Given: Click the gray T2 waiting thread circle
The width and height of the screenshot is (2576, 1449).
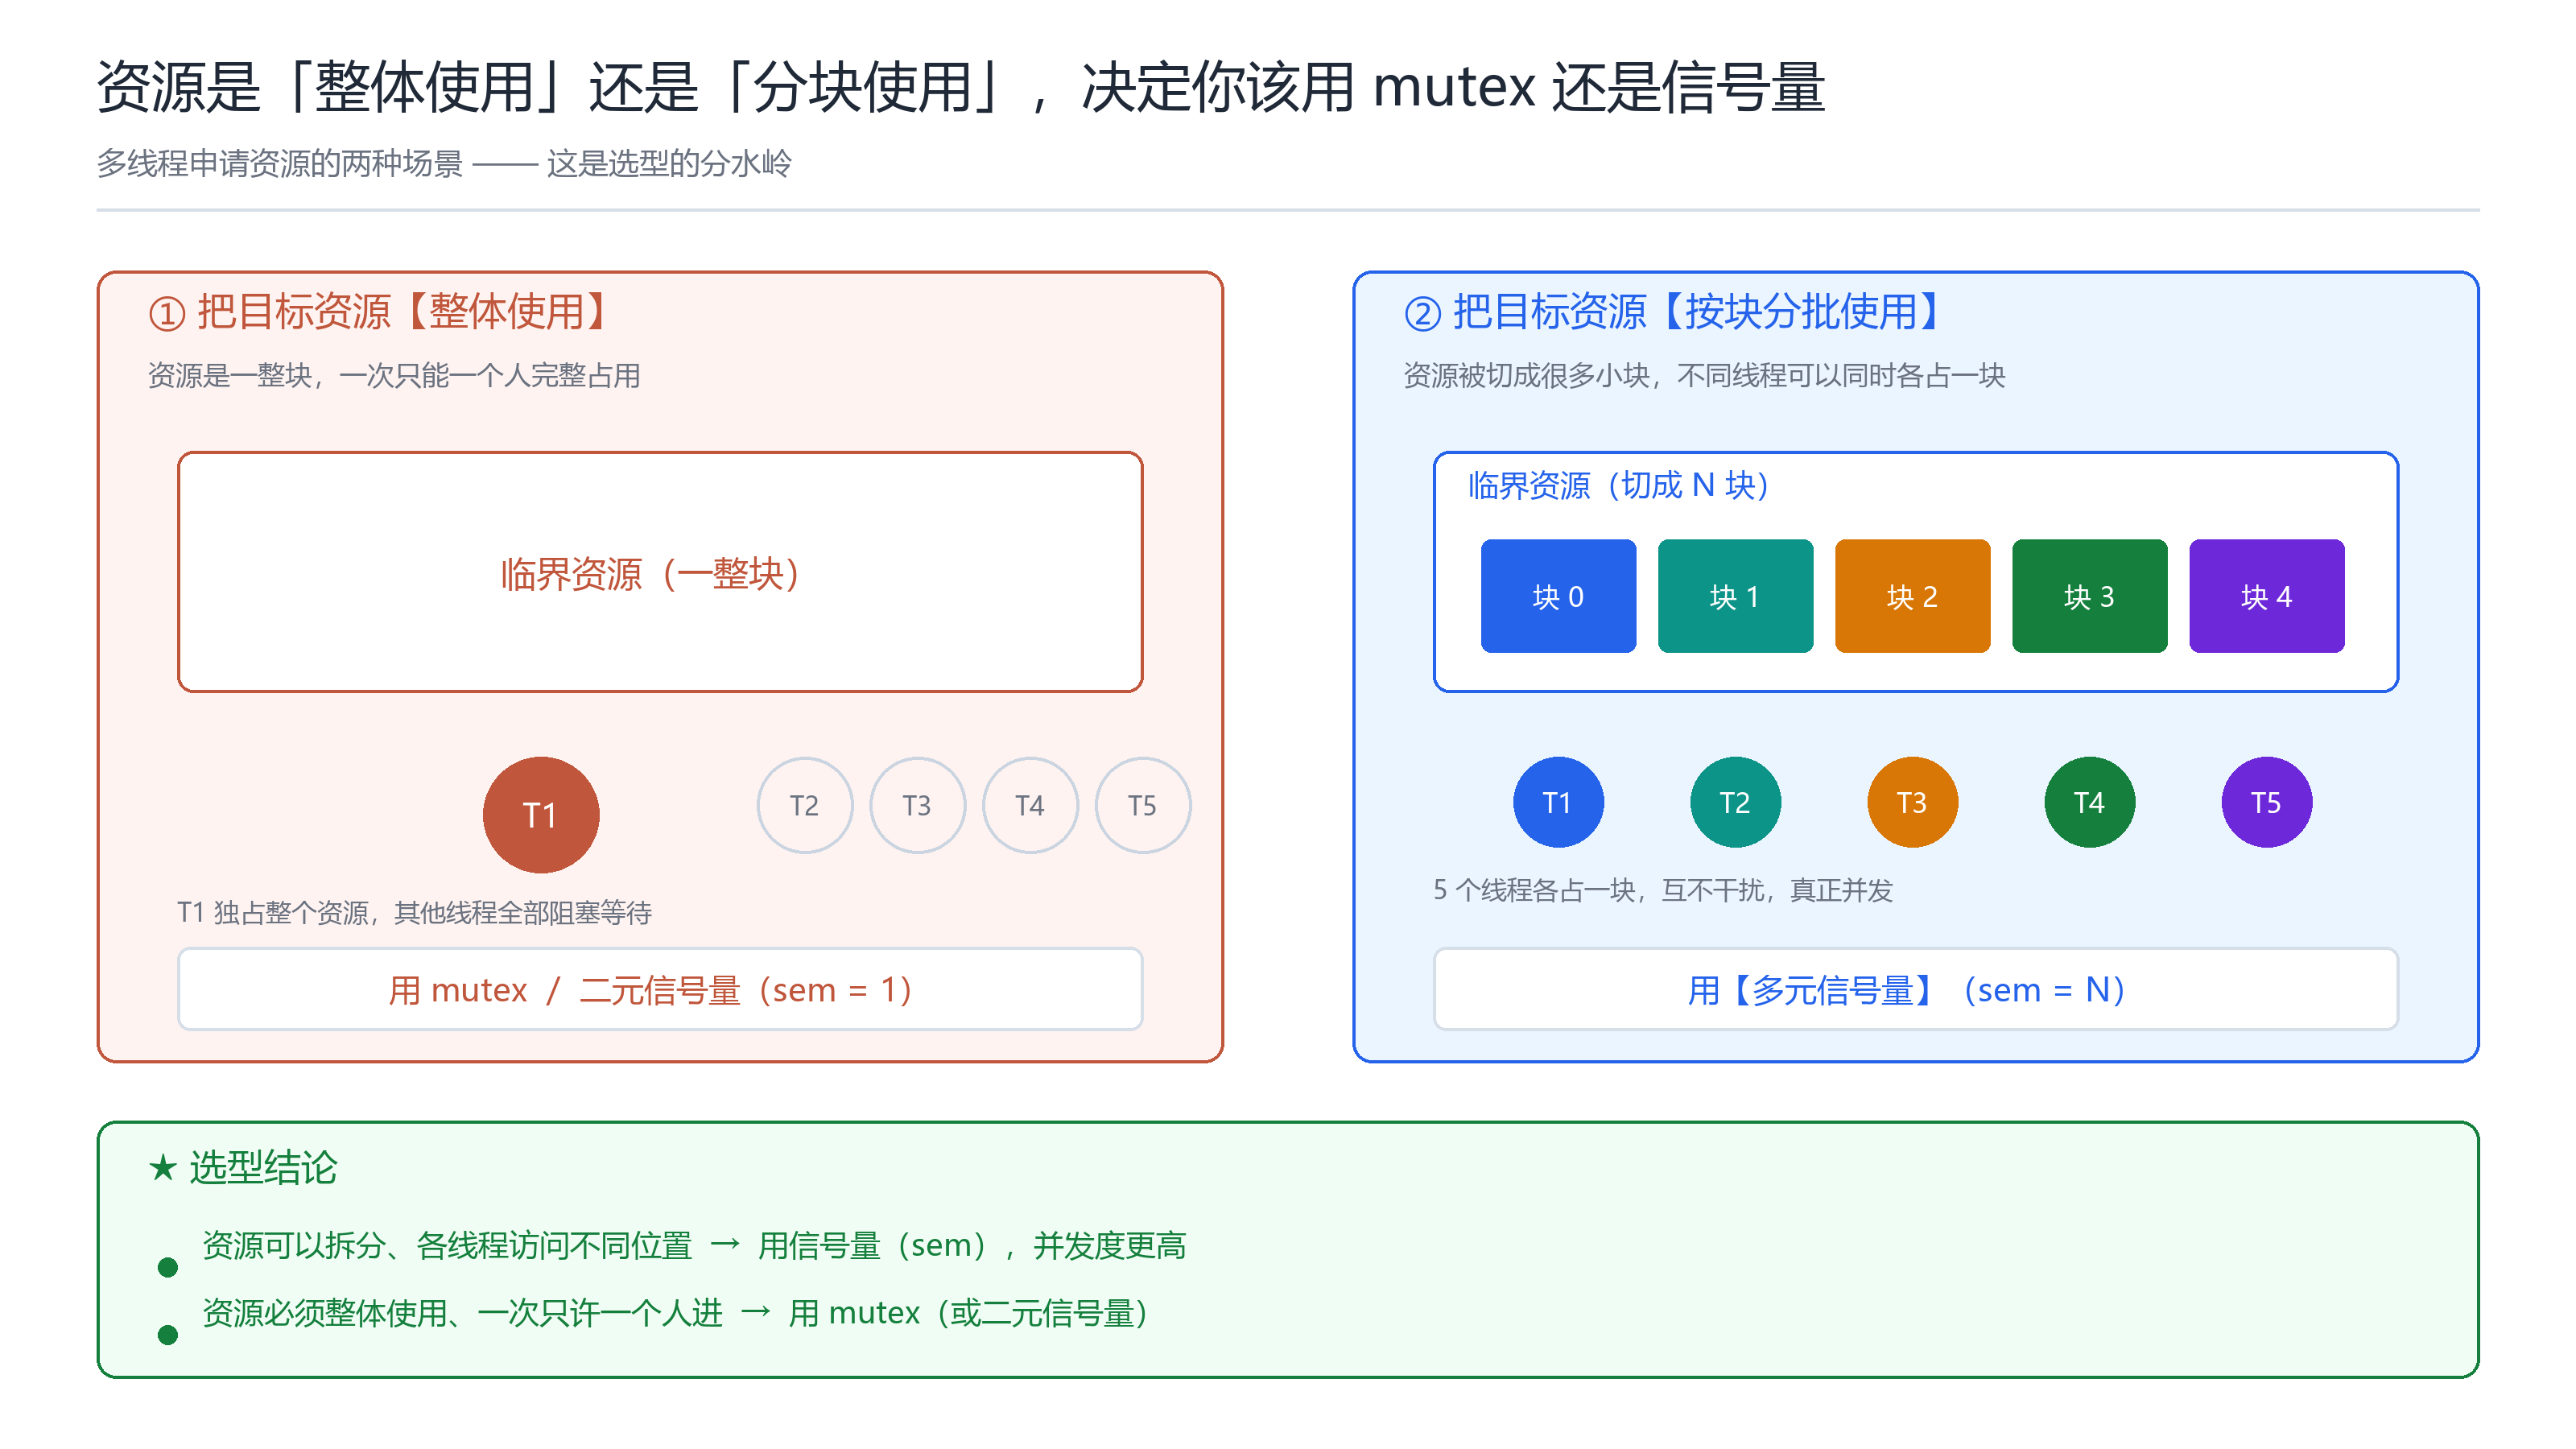Looking at the screenshot, I should (805, 805).
